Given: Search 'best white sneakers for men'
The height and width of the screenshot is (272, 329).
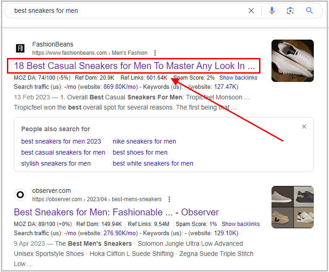Looking at the screenshot, I should (x=153, y=163).
